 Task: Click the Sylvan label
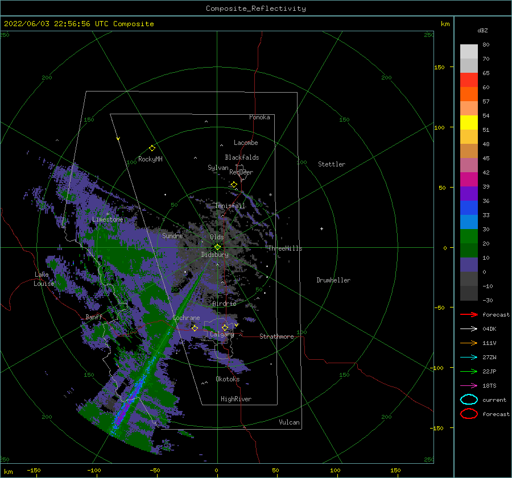tap(218, 168)
